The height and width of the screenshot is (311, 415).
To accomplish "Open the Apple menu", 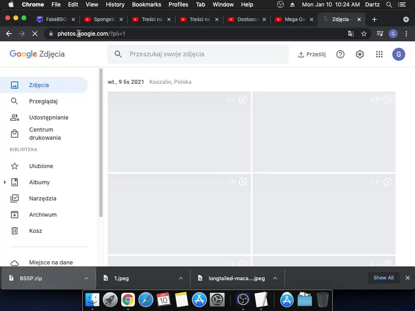I will [11, 4].
